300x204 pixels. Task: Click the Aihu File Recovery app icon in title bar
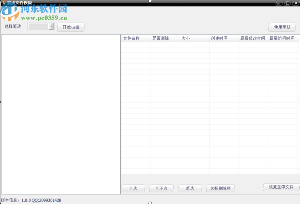pos(3,3)
